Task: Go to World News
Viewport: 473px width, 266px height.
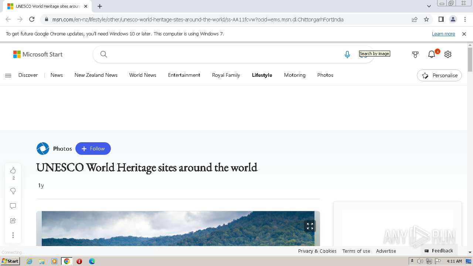Action: [143, 75]
